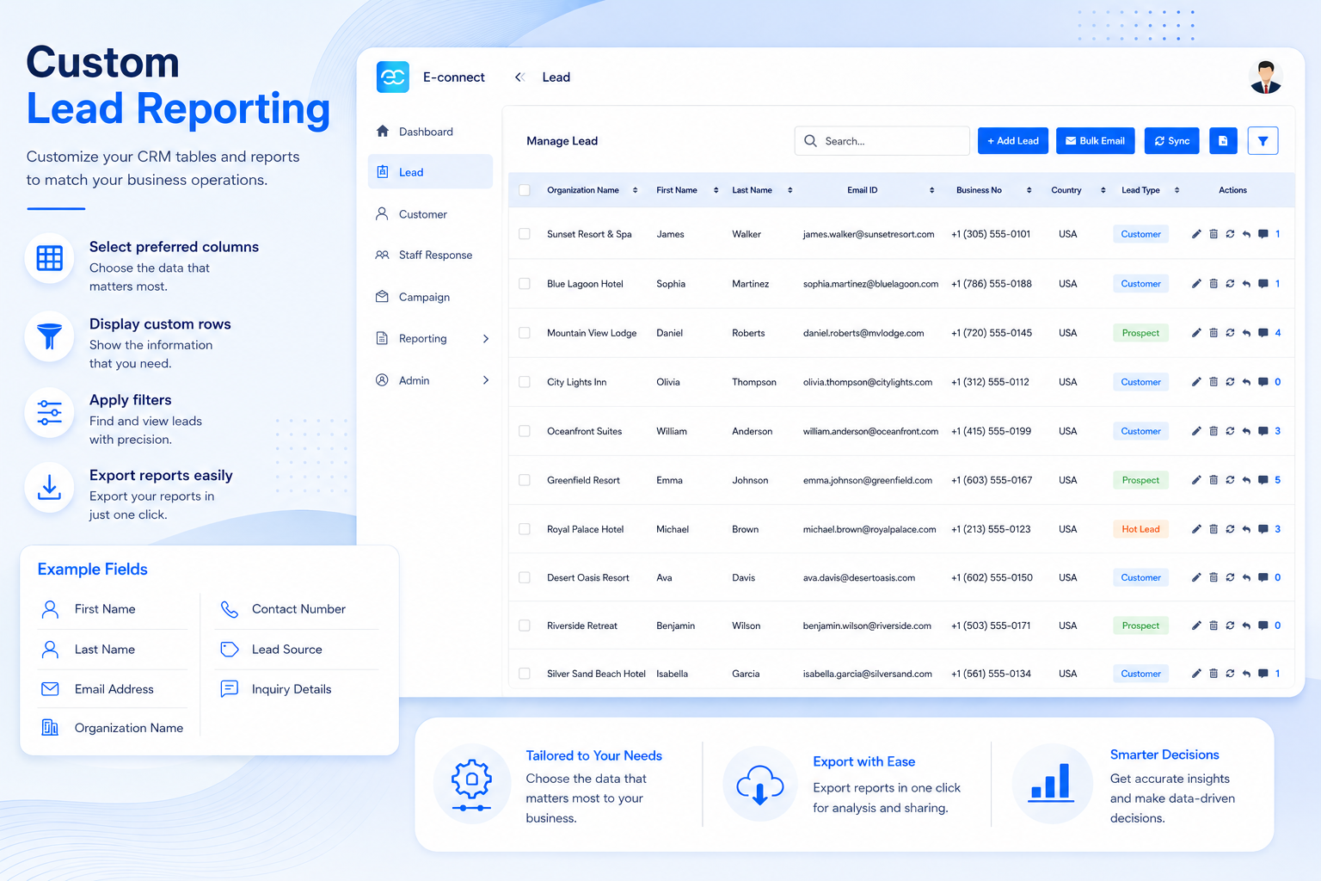Click the reply arrow icon for City Lights Inn
1321x881 pixels.
pyautogui.click(x=1246, y=382)
